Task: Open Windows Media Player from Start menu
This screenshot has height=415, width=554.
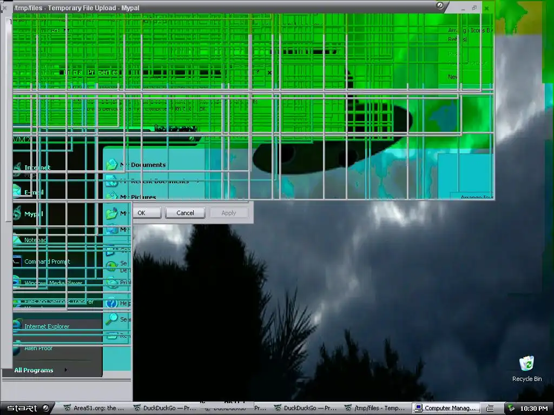Action: tap(53, 283)
